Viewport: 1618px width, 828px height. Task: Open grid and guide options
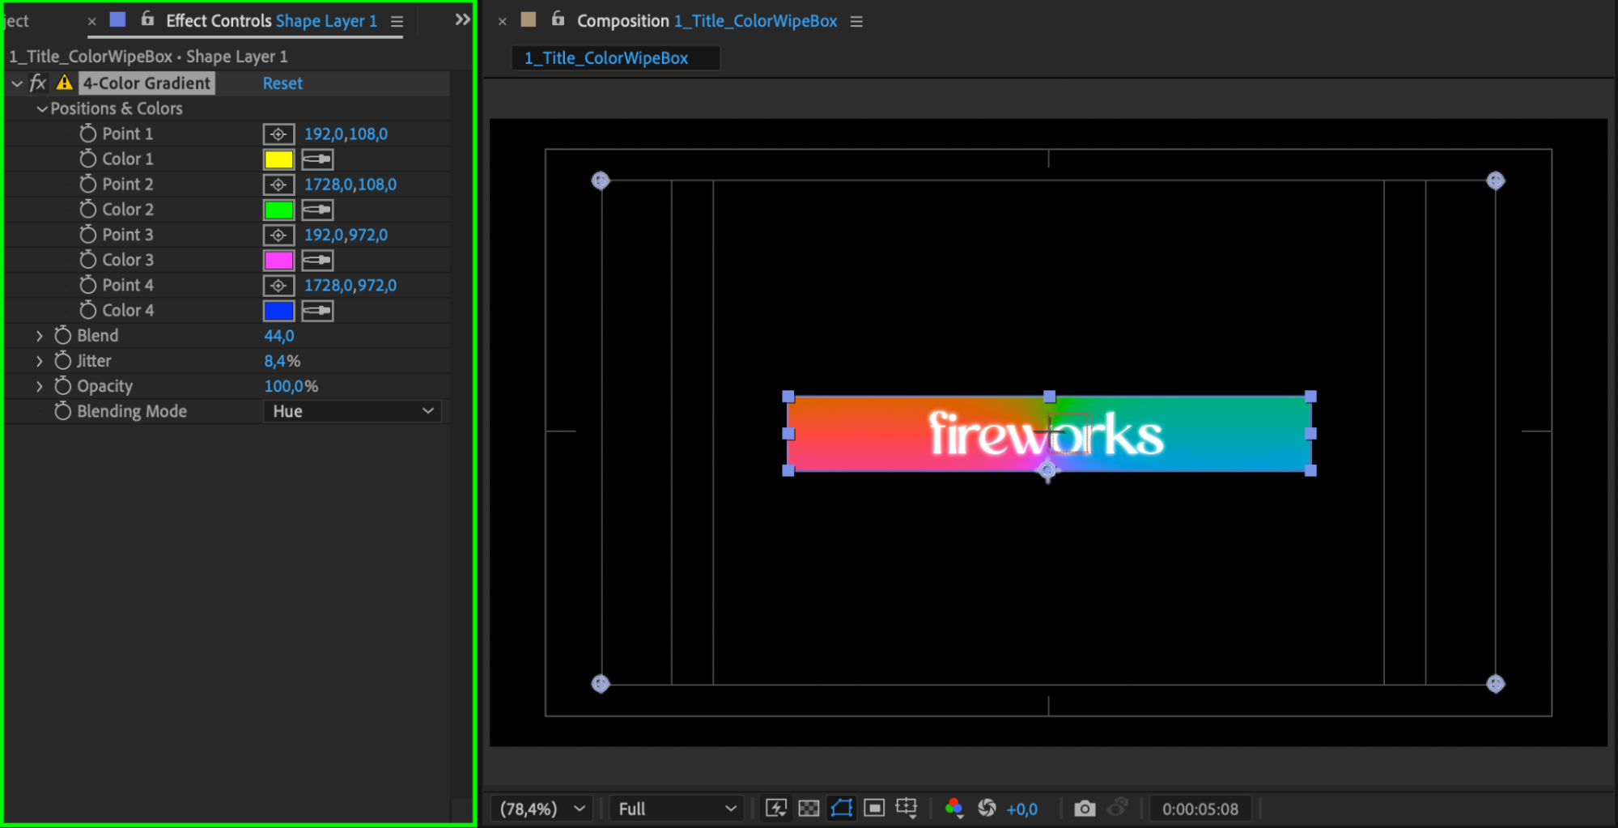click(907, 808)
